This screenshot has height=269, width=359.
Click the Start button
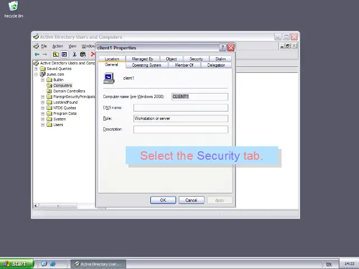pos(16,264)
